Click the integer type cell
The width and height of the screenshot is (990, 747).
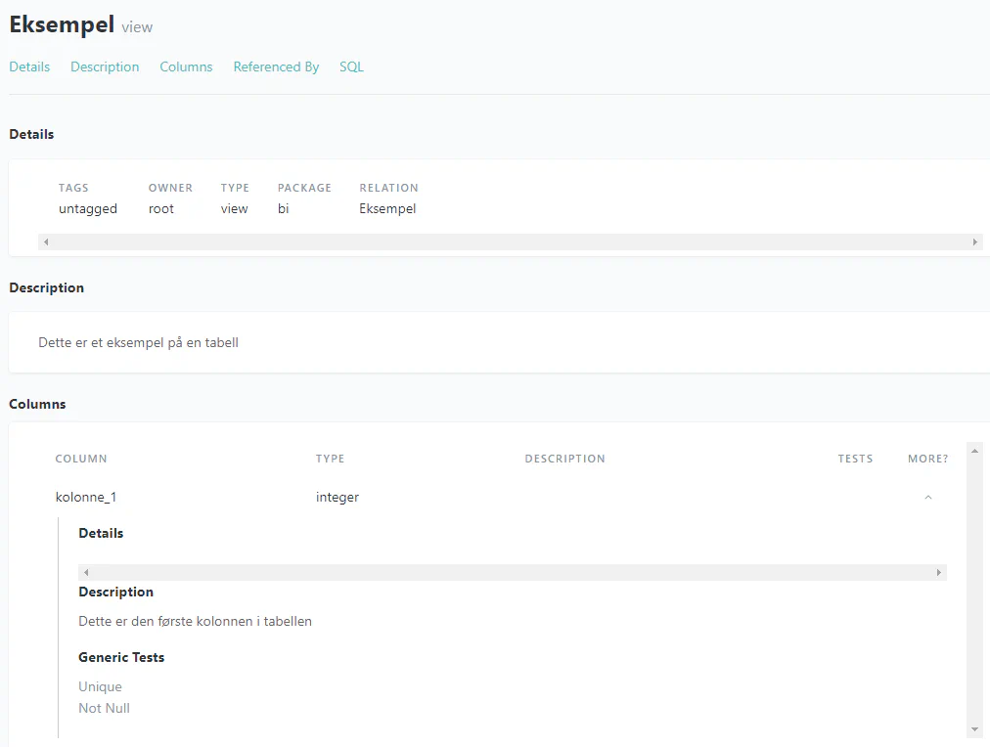337,497
